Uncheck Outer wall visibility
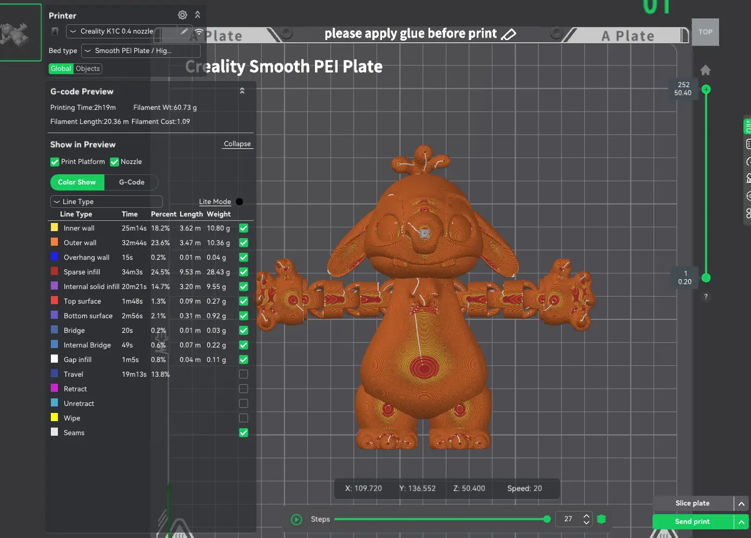The width and height of the screenshot is (751, 538). [x=243, y=243]
